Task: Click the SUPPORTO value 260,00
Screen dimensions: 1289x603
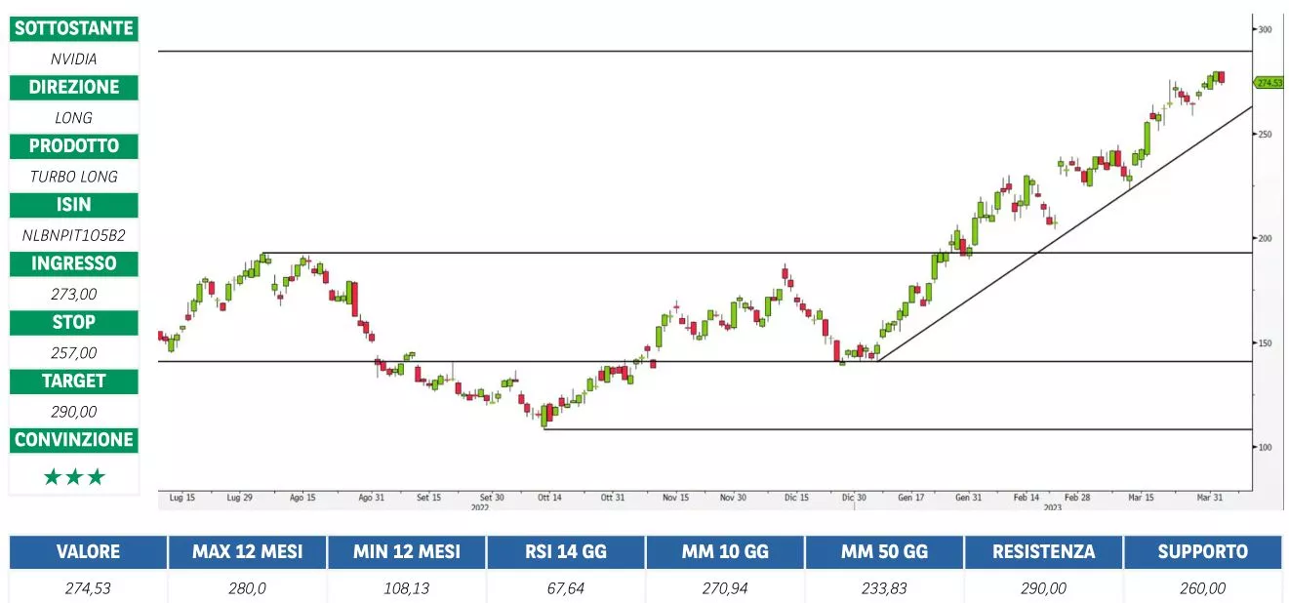Action: (1202, 588)
